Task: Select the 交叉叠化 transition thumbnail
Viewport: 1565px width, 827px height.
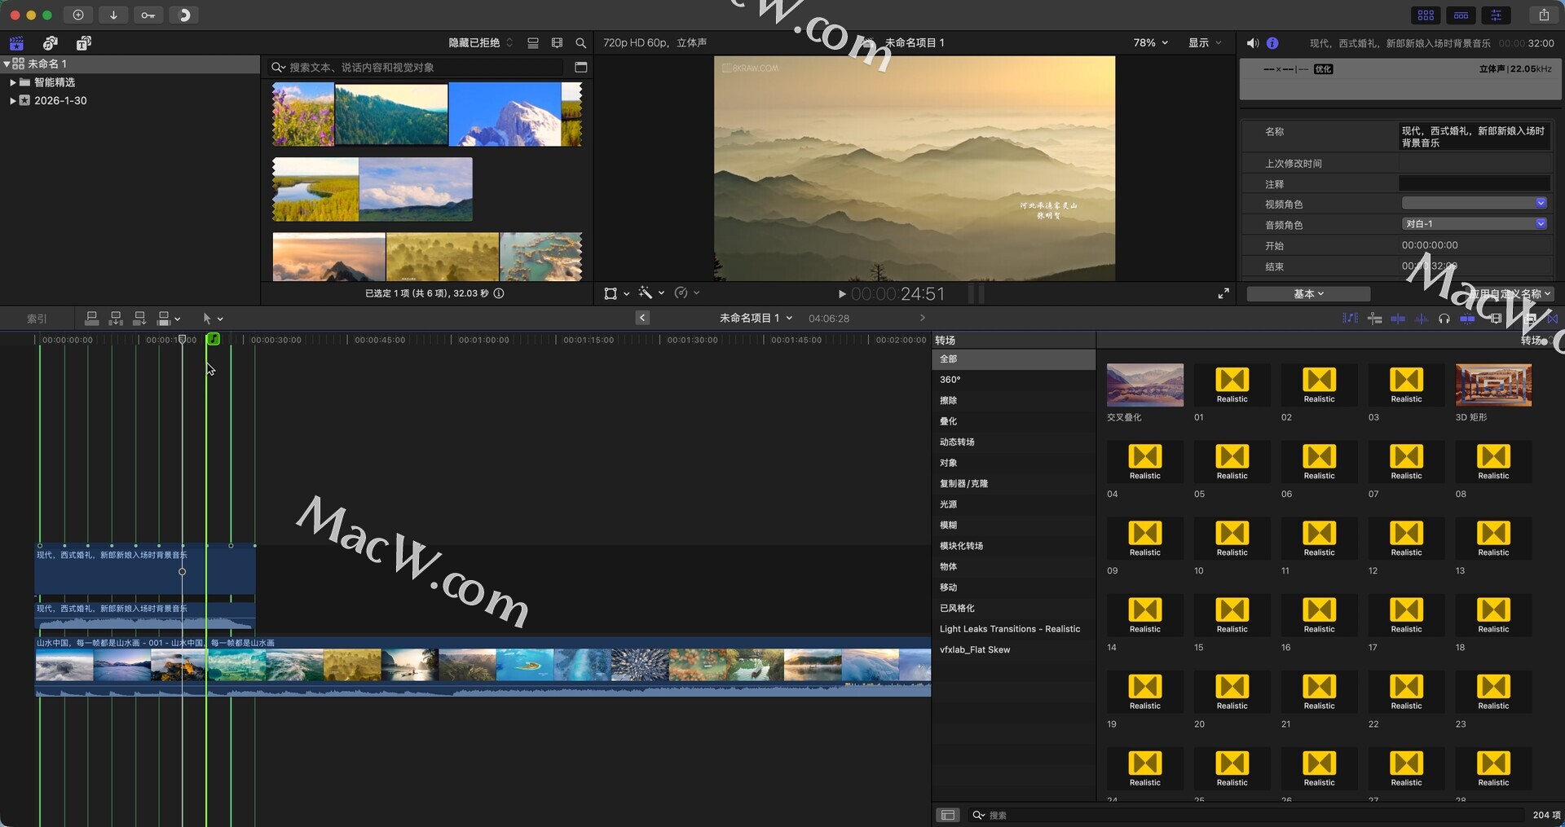Action: coord(1144,385)
